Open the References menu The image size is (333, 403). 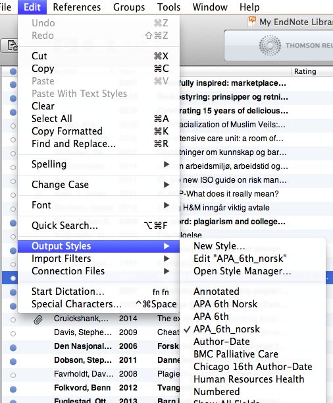pos(76,7)
